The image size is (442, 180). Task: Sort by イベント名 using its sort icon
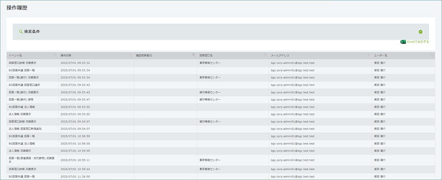point(55,55)
